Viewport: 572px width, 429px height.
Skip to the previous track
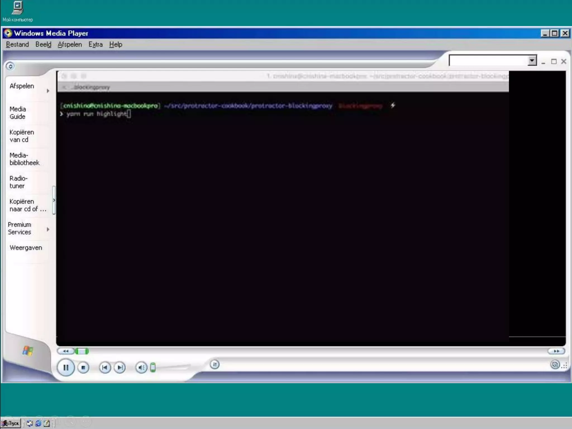[x=105, y=368]
